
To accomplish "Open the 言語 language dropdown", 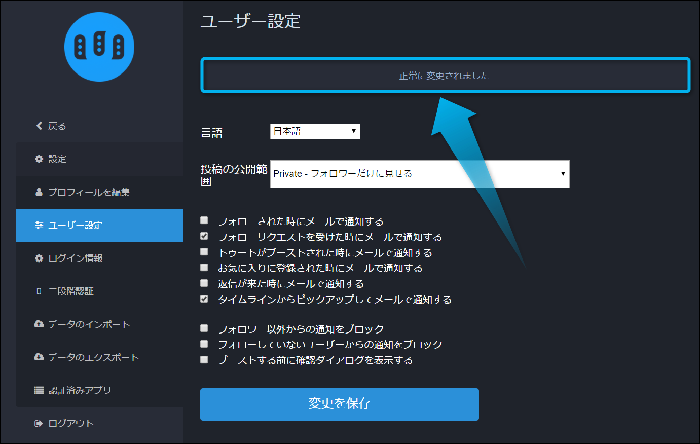I will [x=315, y=132].
